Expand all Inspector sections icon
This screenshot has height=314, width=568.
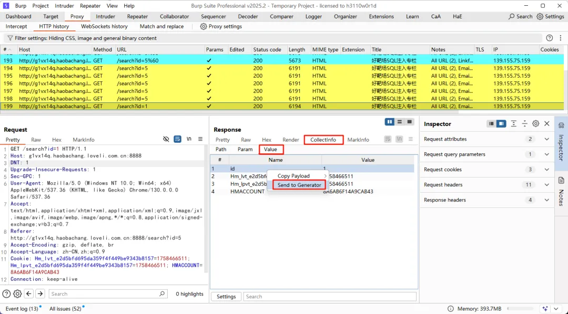514,124
